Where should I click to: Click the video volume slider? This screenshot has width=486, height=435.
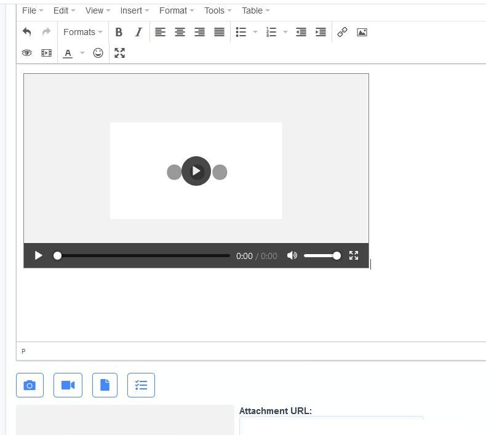click(321, 255)
